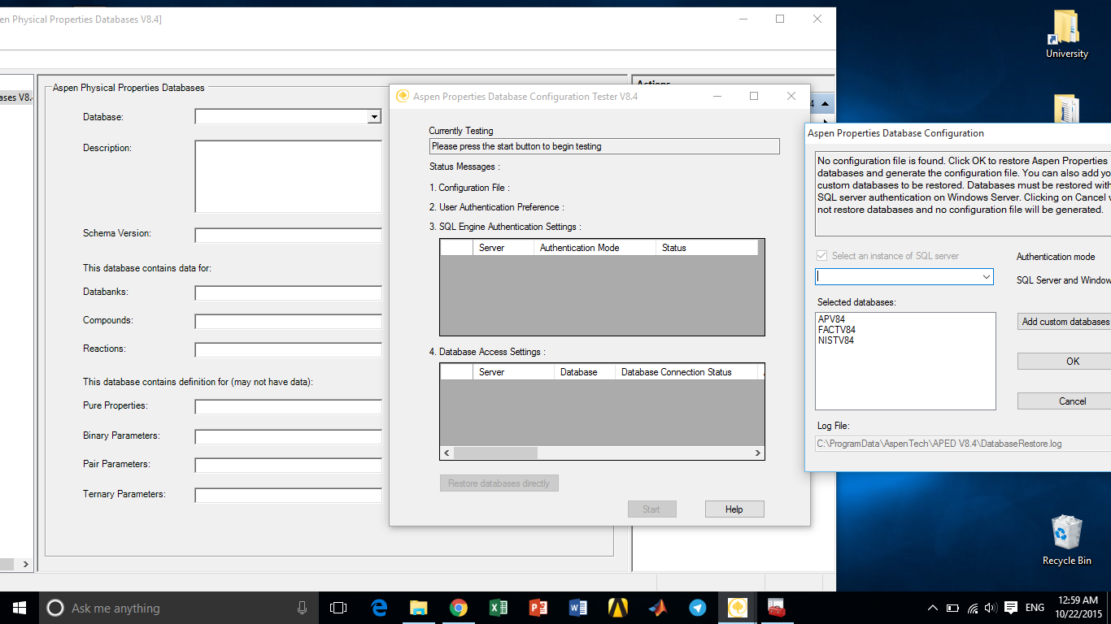Screen dimensions: 1111x624
Task: Open the red toolbox taskbar app
Action: pos(778,608)
